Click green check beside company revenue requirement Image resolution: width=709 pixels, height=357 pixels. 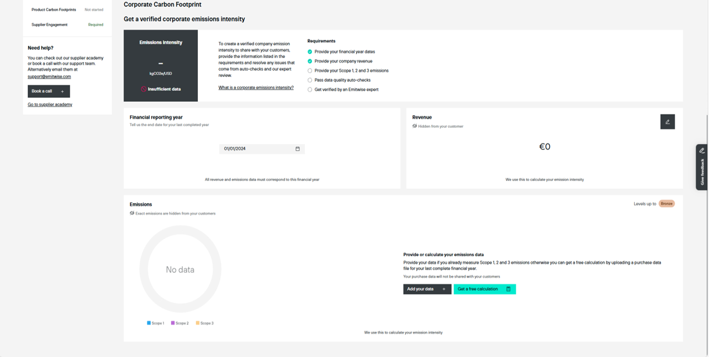click(x=310, y=61)
